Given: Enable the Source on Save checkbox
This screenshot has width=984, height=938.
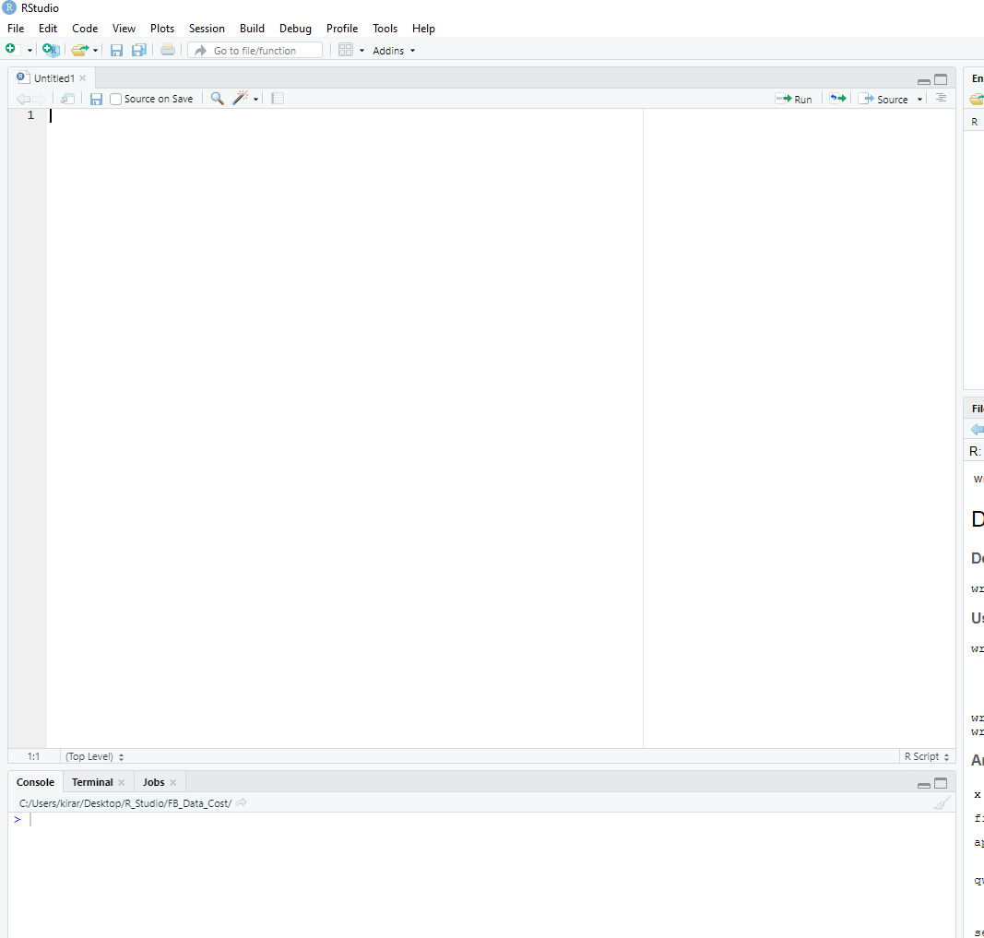Looking at the screenshot, I should 116,99.
